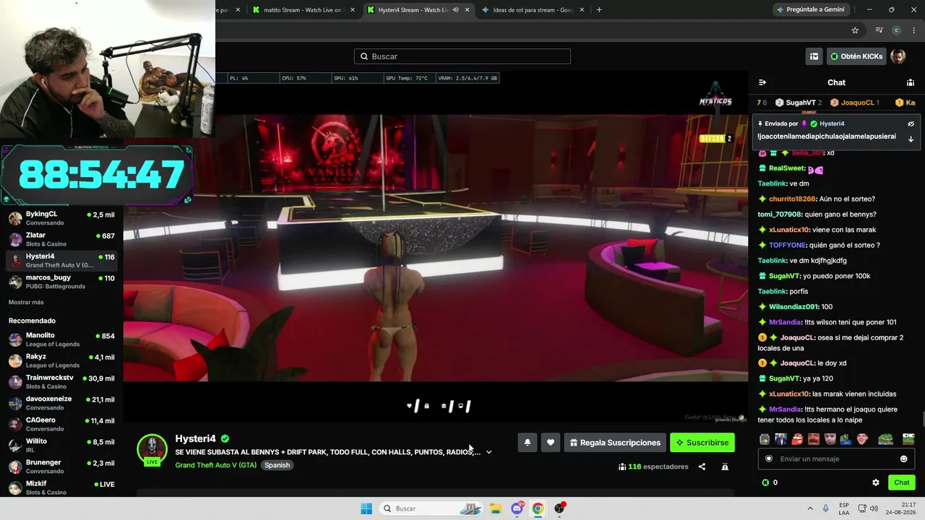Open CAGeero recommended channel
This screenshot has width=925, height=520.
click(x=61, y=424)
